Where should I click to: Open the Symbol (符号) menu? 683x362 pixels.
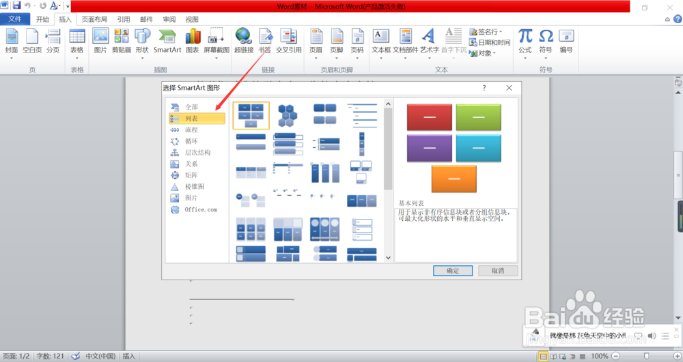click(x=546, y=44)
